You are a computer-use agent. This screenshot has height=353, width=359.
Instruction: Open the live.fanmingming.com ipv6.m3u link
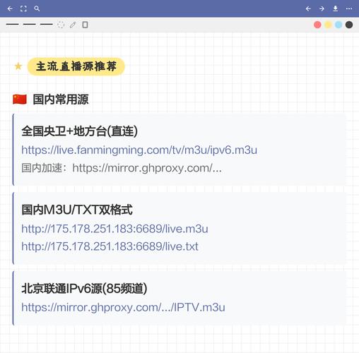[139, 150]
